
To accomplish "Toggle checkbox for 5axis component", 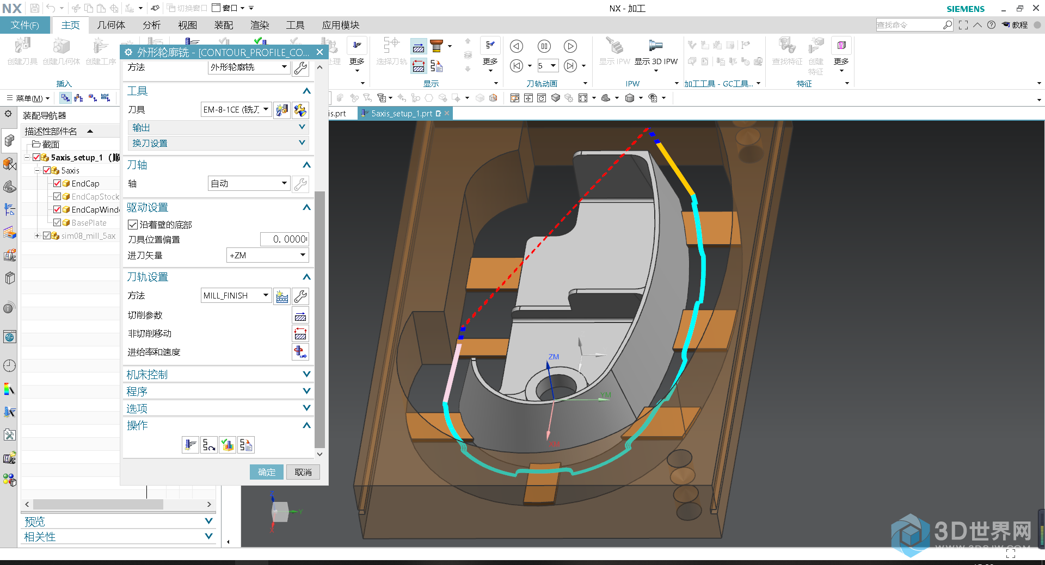I will click(x=47, y=171).
